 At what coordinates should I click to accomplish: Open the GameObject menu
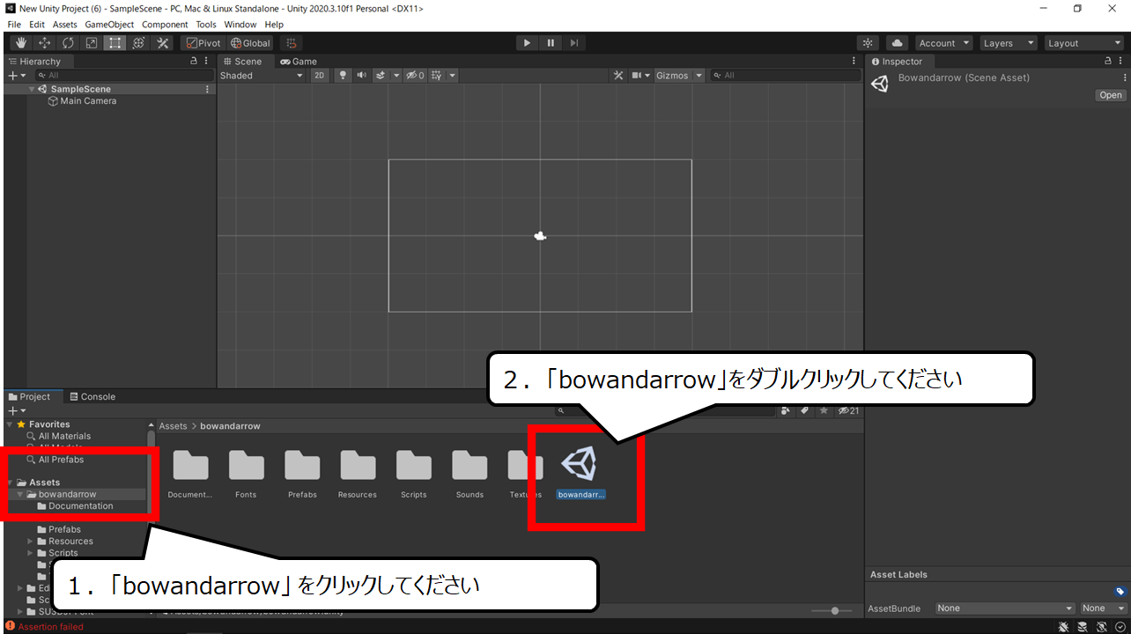[x=109, y=25]
